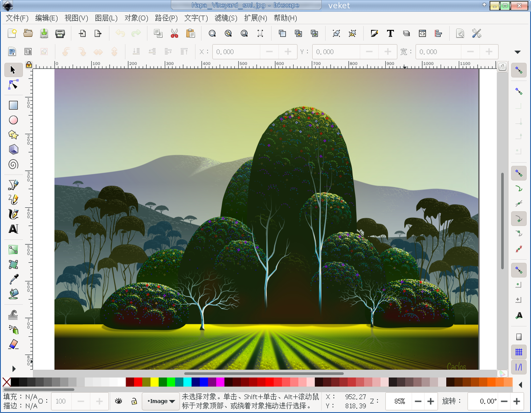Zoom in with the plus button

430,401
